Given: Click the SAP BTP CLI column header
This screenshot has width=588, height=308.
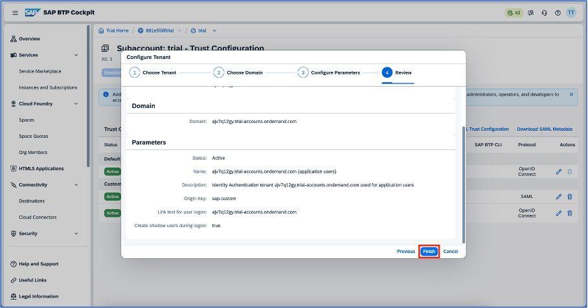Looking at the screenshot, I should click(488, 145).
